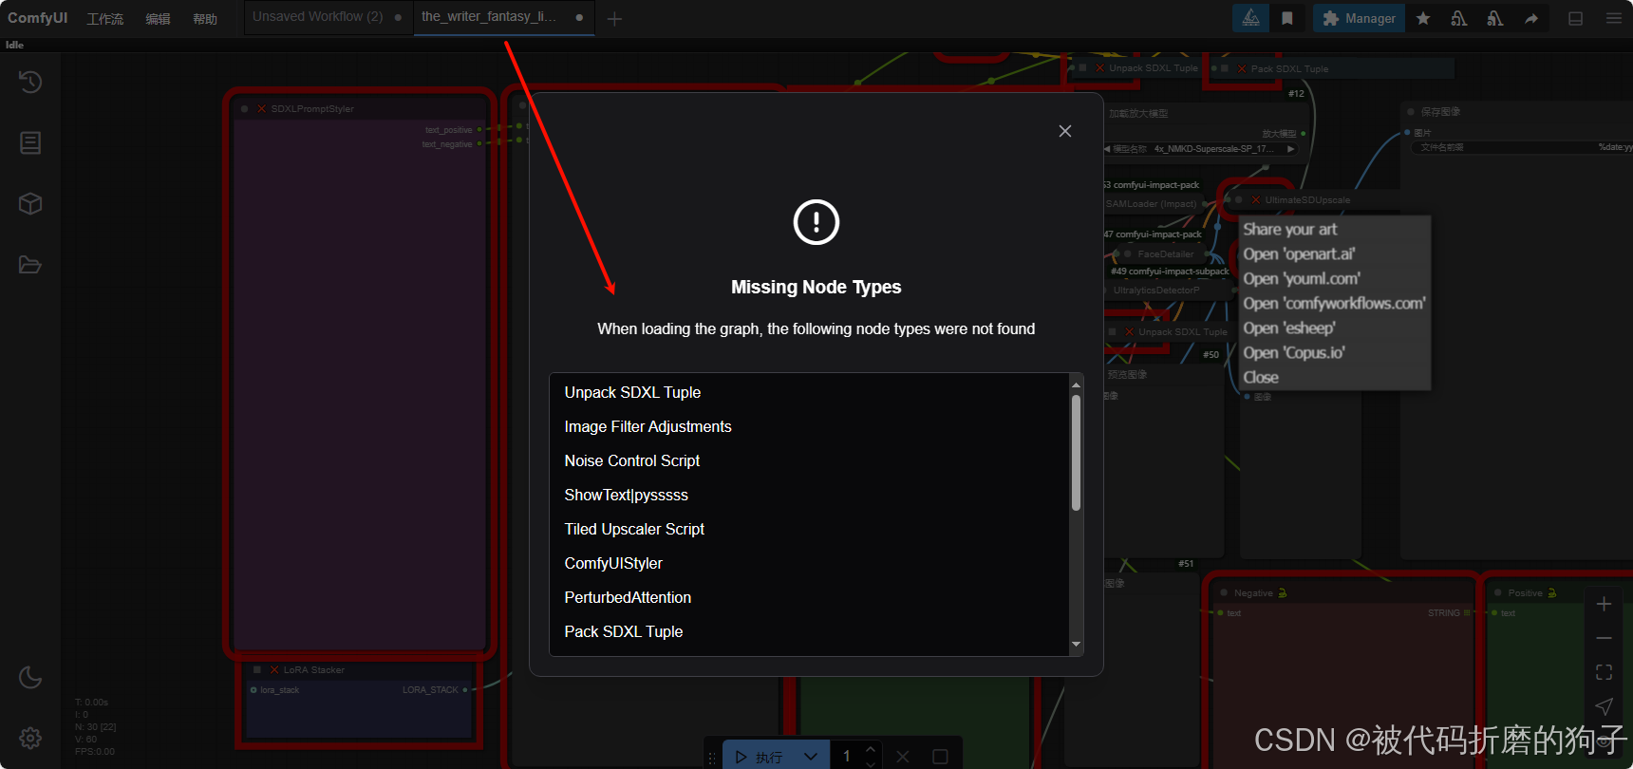Increase batch count with up stepper
Image resolution: width=1633 pixels, height=769 pixels.
[x=871, y=750]
